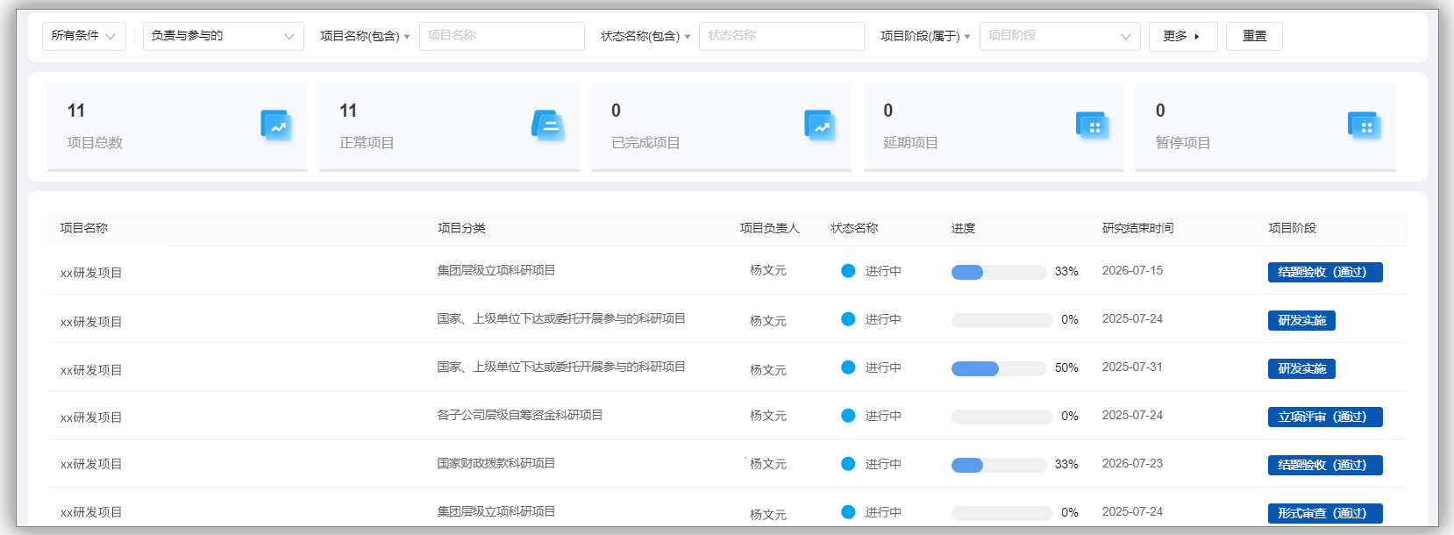Expand the 状态名称(包含) condition selector
1454x535 pixels.
click(645, 36)
